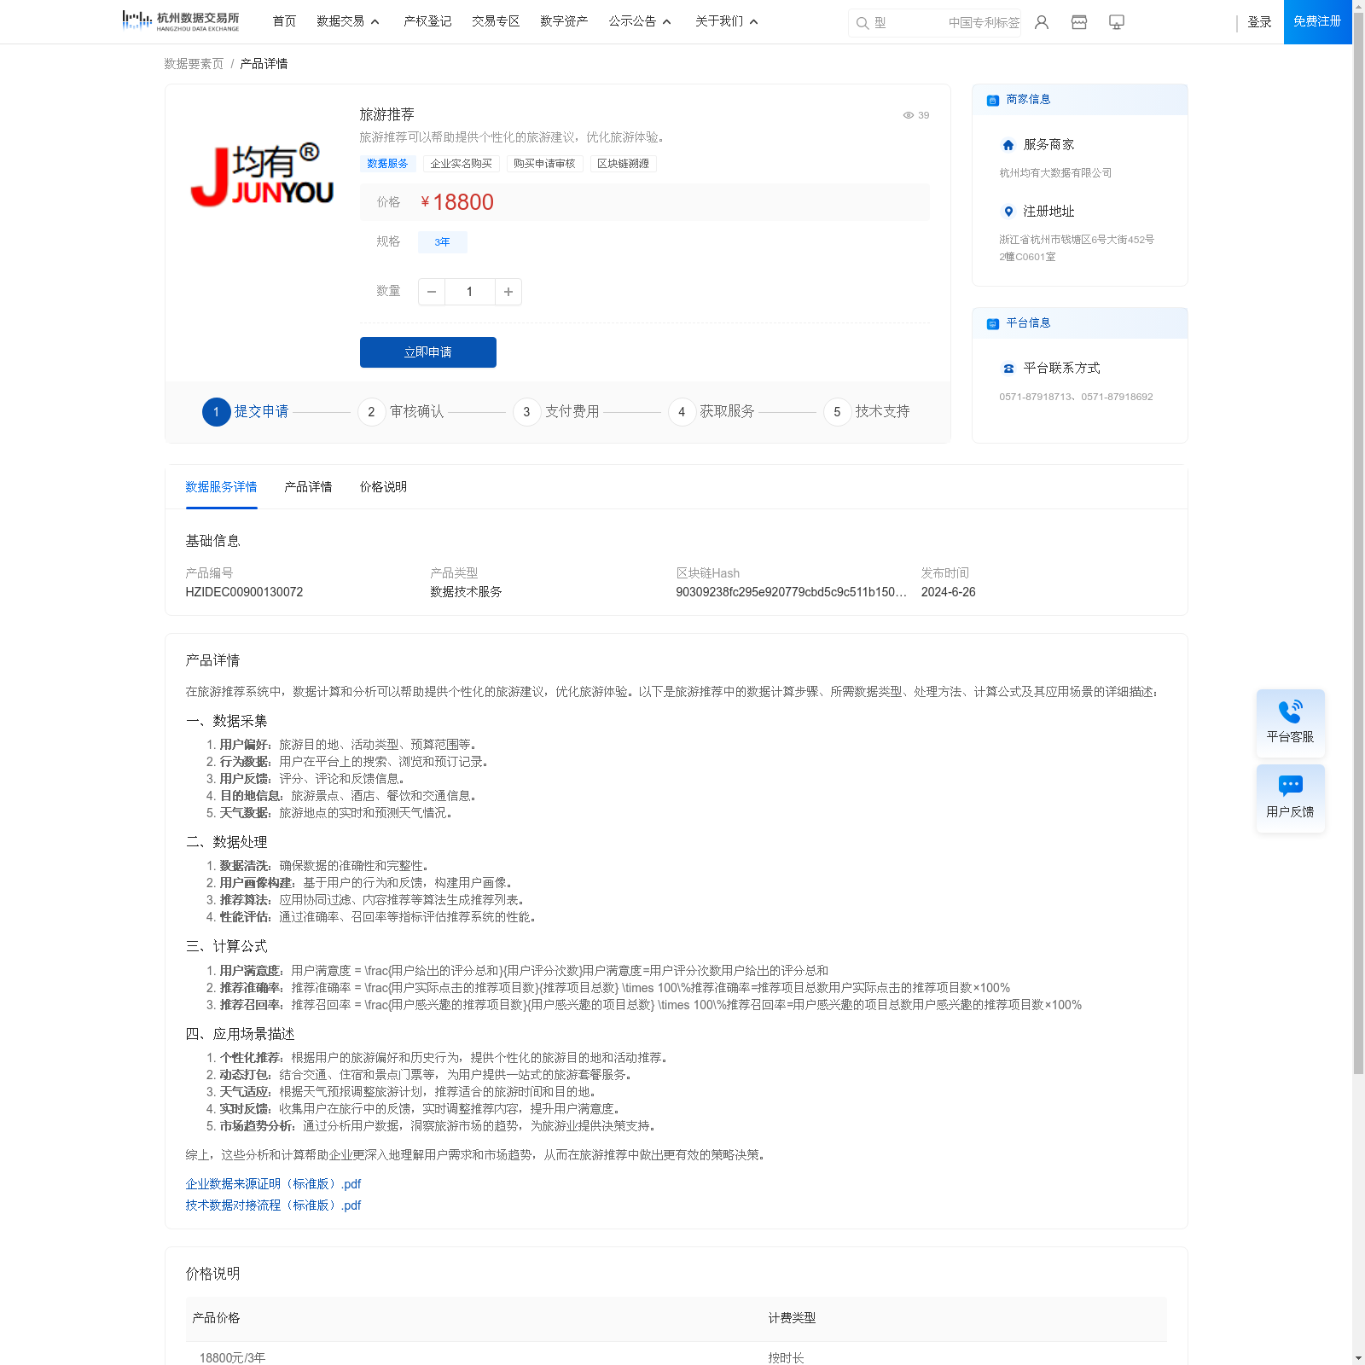
Task: Click the 购买申请审核 tag
Action: point(544,164)
